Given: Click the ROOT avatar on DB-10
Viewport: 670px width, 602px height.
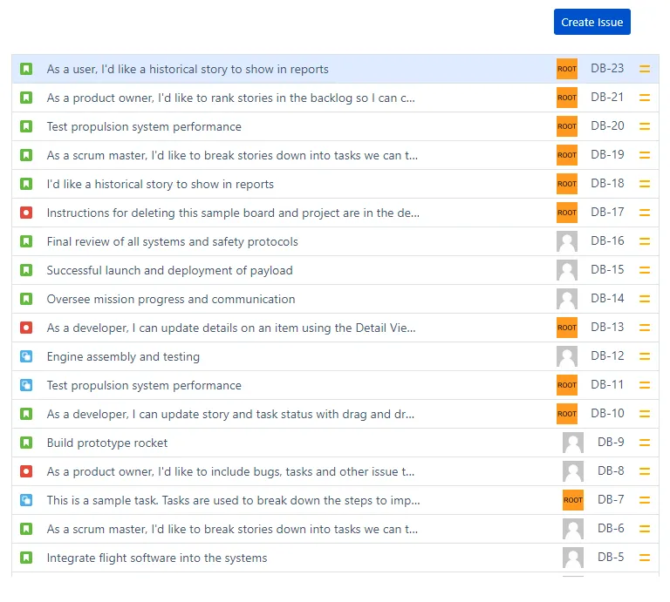Looking at the screenshot, I should (x=566, y=414).
